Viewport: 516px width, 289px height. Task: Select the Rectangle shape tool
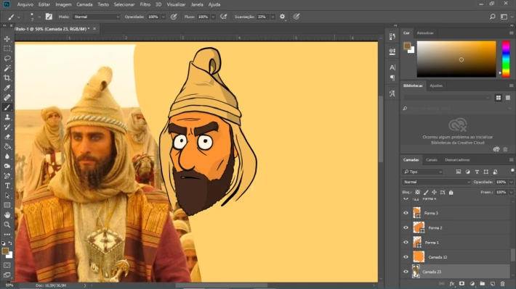7,206
